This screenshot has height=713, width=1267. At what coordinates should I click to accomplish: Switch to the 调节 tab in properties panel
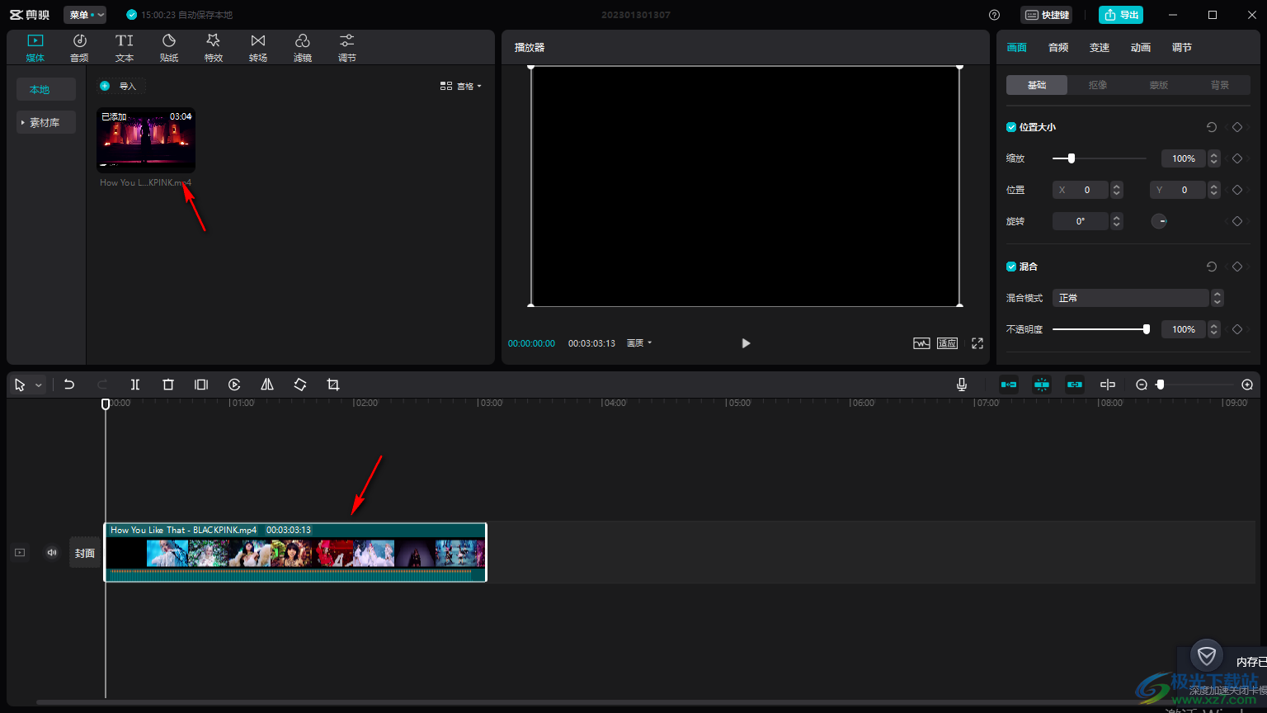(x=1182, y=48)
